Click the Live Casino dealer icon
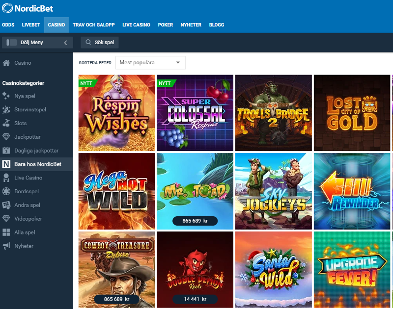This screenshot has width=393, height=309. pyautogui.click(x=6, y=178)
